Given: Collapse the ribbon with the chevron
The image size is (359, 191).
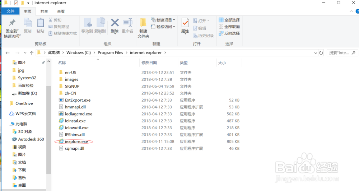Looking at the screenshot, I should [351, 11].
